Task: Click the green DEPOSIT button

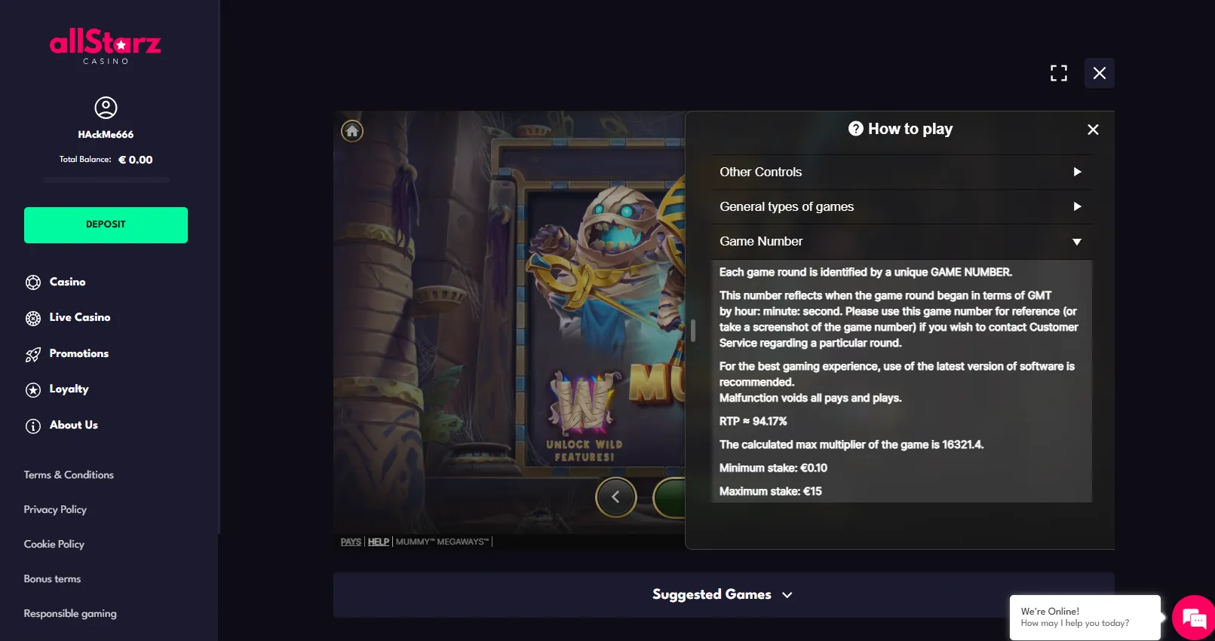Action: 106,225
